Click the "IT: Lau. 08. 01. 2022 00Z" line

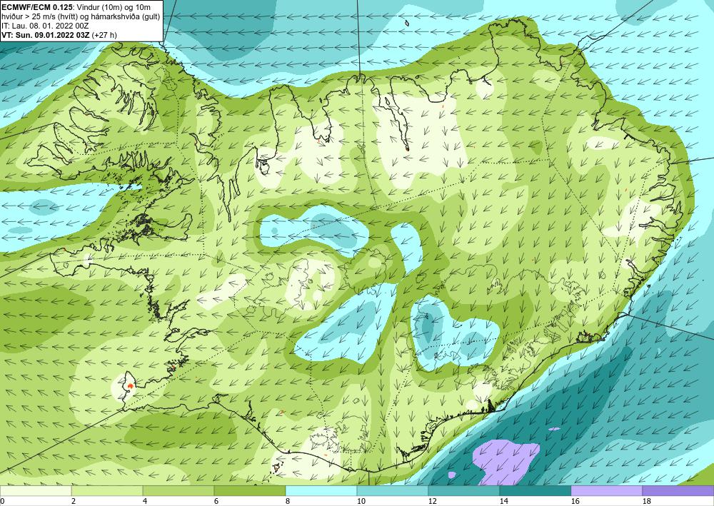pyautogui.click(x=45, y=26)
